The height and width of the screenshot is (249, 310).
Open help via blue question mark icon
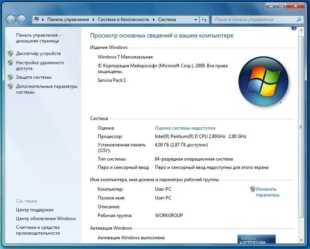pyautogui.click(x=294, y=28)
